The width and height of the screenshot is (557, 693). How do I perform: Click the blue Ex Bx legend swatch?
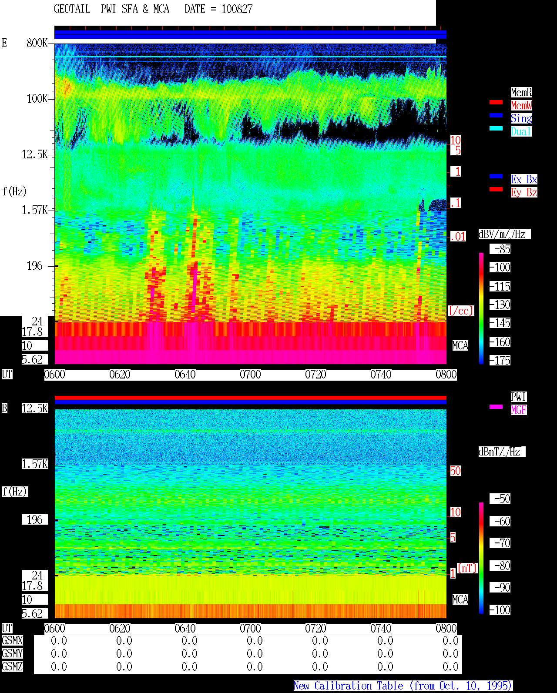(x=496, y=176)
